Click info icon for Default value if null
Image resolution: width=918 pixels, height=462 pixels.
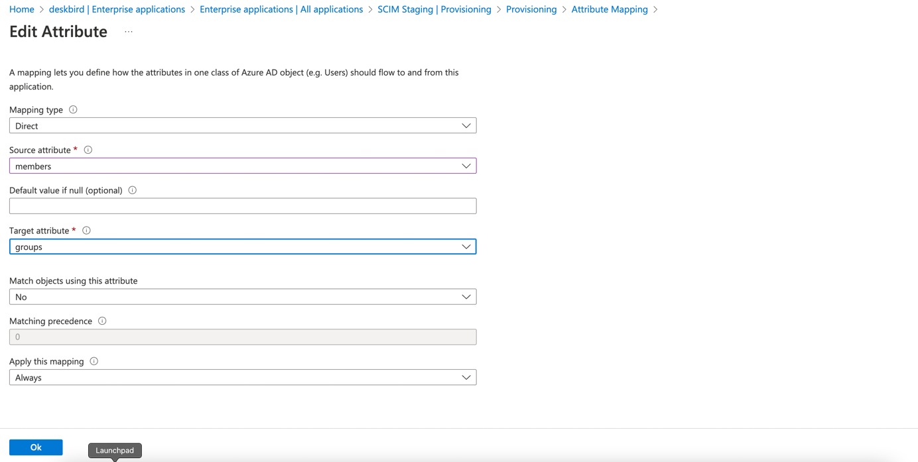133,190
